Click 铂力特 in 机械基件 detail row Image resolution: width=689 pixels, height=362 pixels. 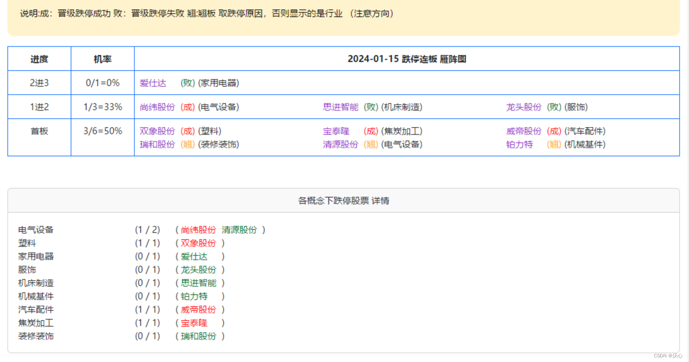tap(194, 297)
